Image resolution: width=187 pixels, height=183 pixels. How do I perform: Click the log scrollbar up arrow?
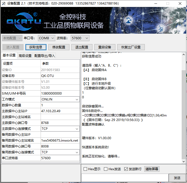[184, 54]
